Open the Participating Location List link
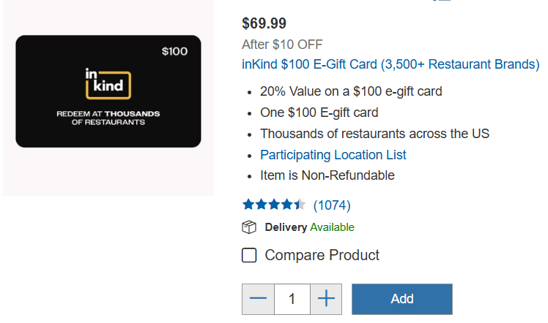Screen dimensions: 548x323 [x=333, y=155]
